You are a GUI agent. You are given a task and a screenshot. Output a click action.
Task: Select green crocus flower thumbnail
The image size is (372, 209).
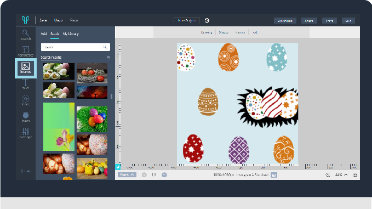59,127
